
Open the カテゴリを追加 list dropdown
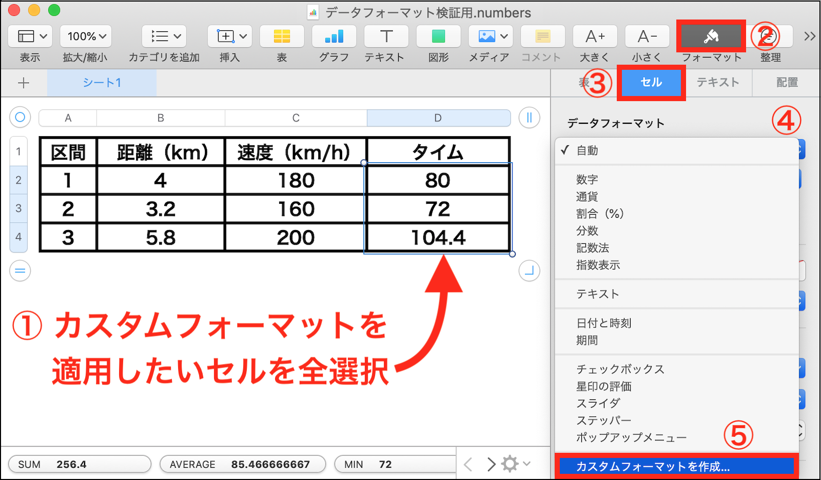164,36
